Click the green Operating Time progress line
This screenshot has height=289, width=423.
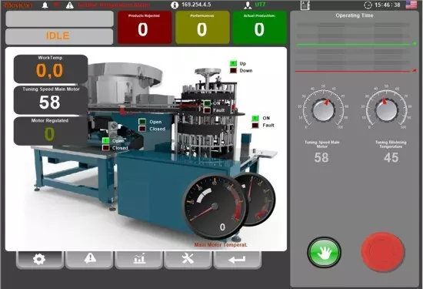356,44
